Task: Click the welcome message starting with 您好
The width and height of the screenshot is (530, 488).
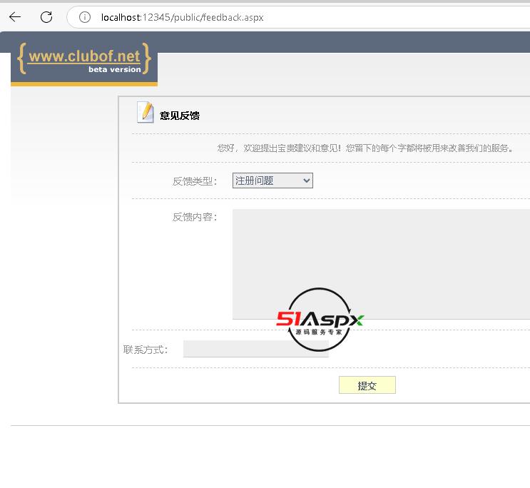Action: 365,148
